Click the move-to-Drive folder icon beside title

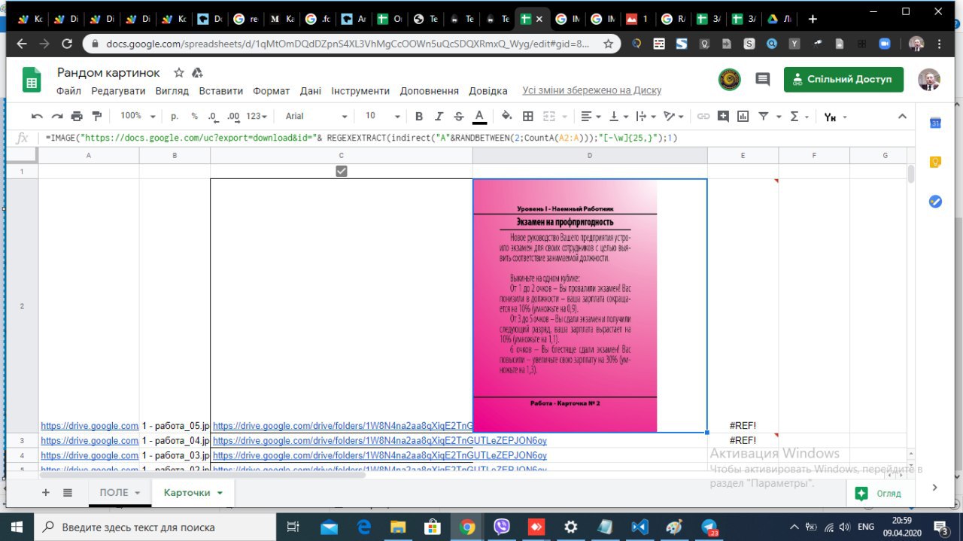click(x=198, y=72)
